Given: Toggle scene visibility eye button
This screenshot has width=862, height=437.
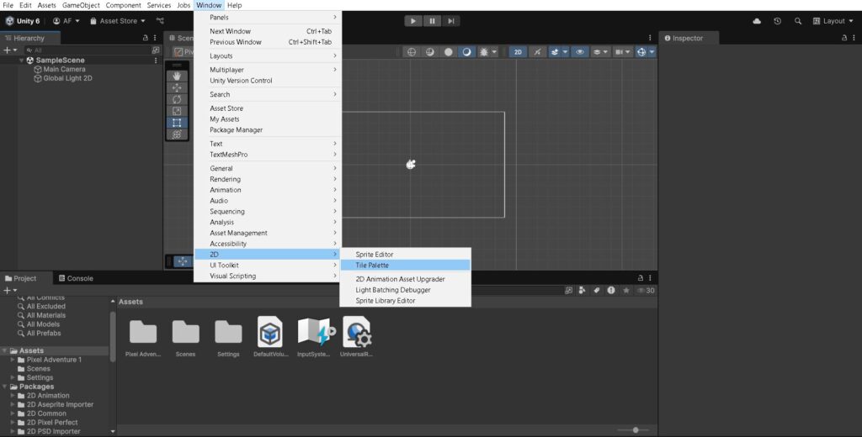Looking at the screenshot, I should [579, 51].
